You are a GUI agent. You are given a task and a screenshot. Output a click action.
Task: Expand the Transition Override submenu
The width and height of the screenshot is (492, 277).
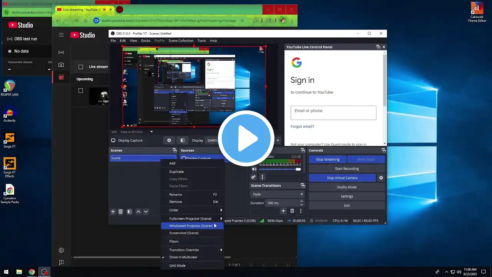coord(192,250)
